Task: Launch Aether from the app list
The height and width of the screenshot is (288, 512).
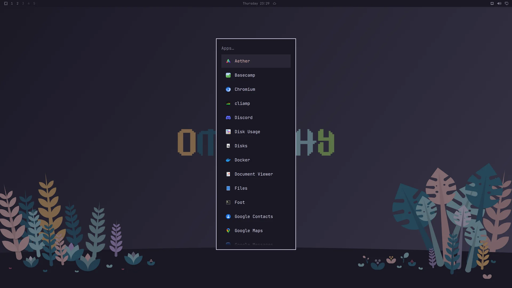Action: point(256,61)
